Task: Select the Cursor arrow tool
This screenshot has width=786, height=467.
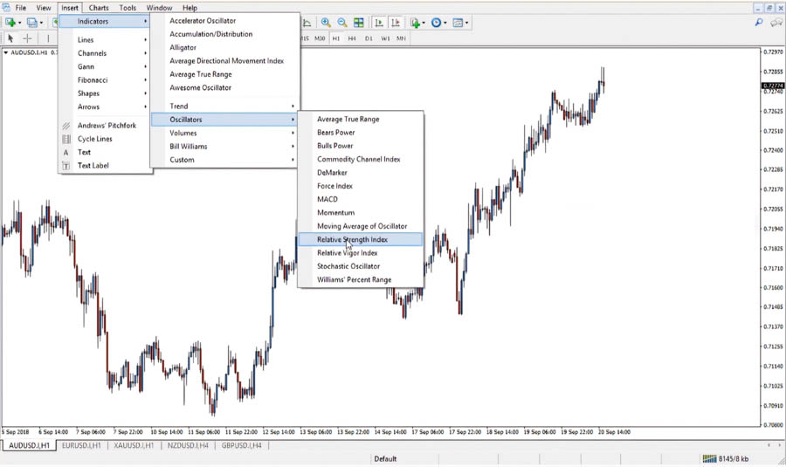Action: (x=10, y=38)
